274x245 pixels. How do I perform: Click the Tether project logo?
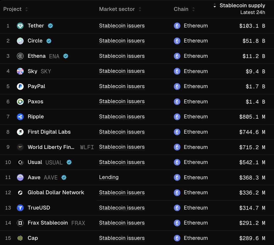coord(20,26)
